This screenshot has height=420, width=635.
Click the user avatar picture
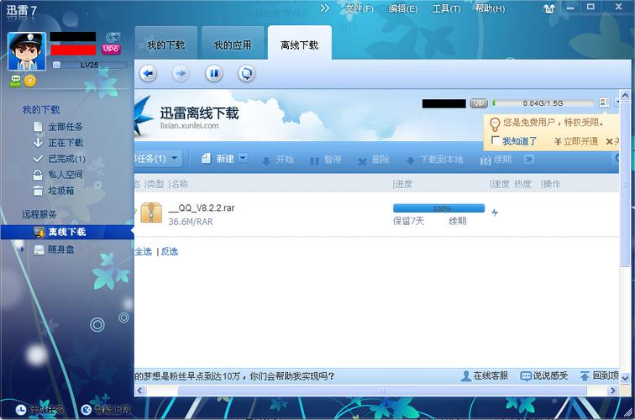coord(27,51)
